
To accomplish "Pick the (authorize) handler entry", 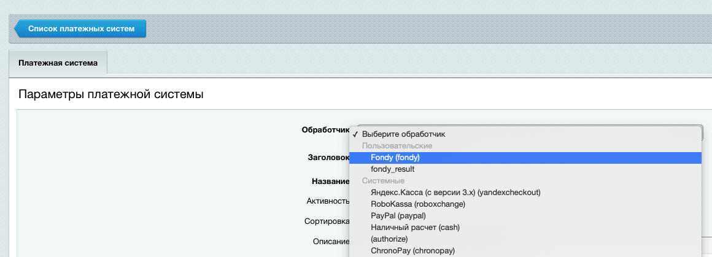I will (525, 239).
